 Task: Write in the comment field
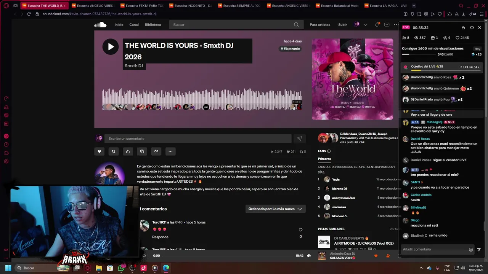[x=198, y=139]
